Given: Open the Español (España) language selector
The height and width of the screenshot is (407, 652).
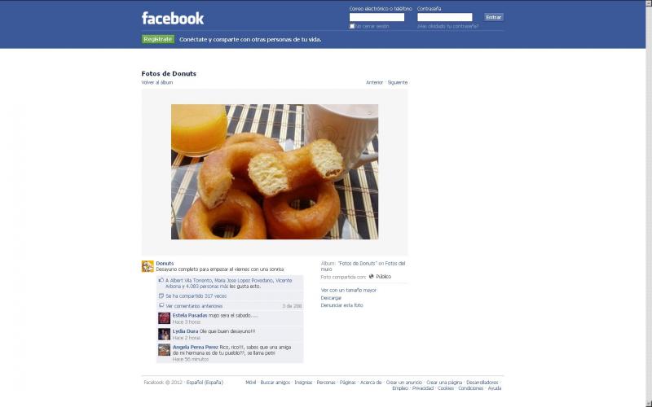Looking at the screenshot, I should pyautogui.click(x=205, y=382).
